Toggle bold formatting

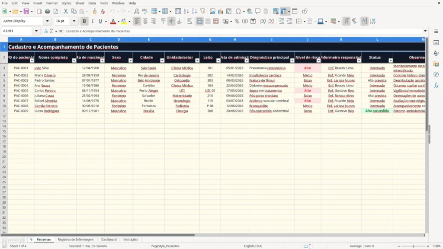(84, 21)
